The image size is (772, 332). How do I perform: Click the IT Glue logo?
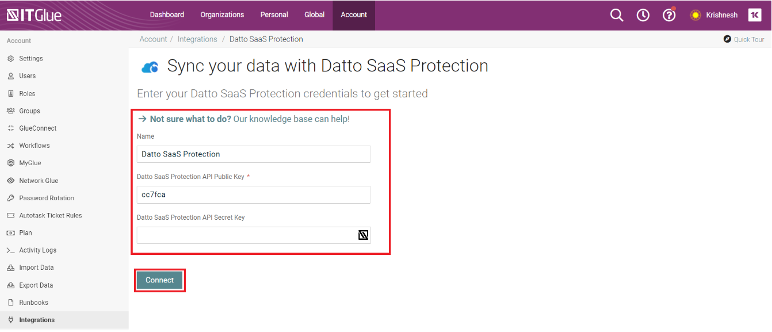pyautogui.click(x=34, y=15)
